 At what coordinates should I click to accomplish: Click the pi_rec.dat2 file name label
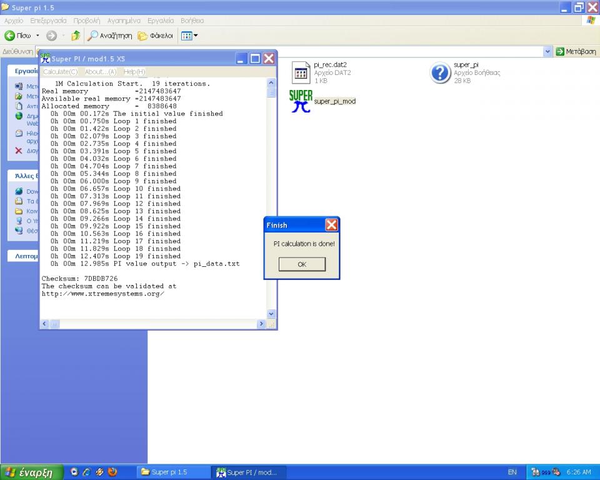[330, 65]
